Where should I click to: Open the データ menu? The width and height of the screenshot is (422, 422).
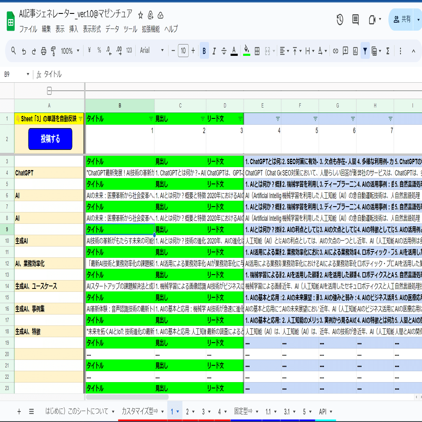pos(112,29)
